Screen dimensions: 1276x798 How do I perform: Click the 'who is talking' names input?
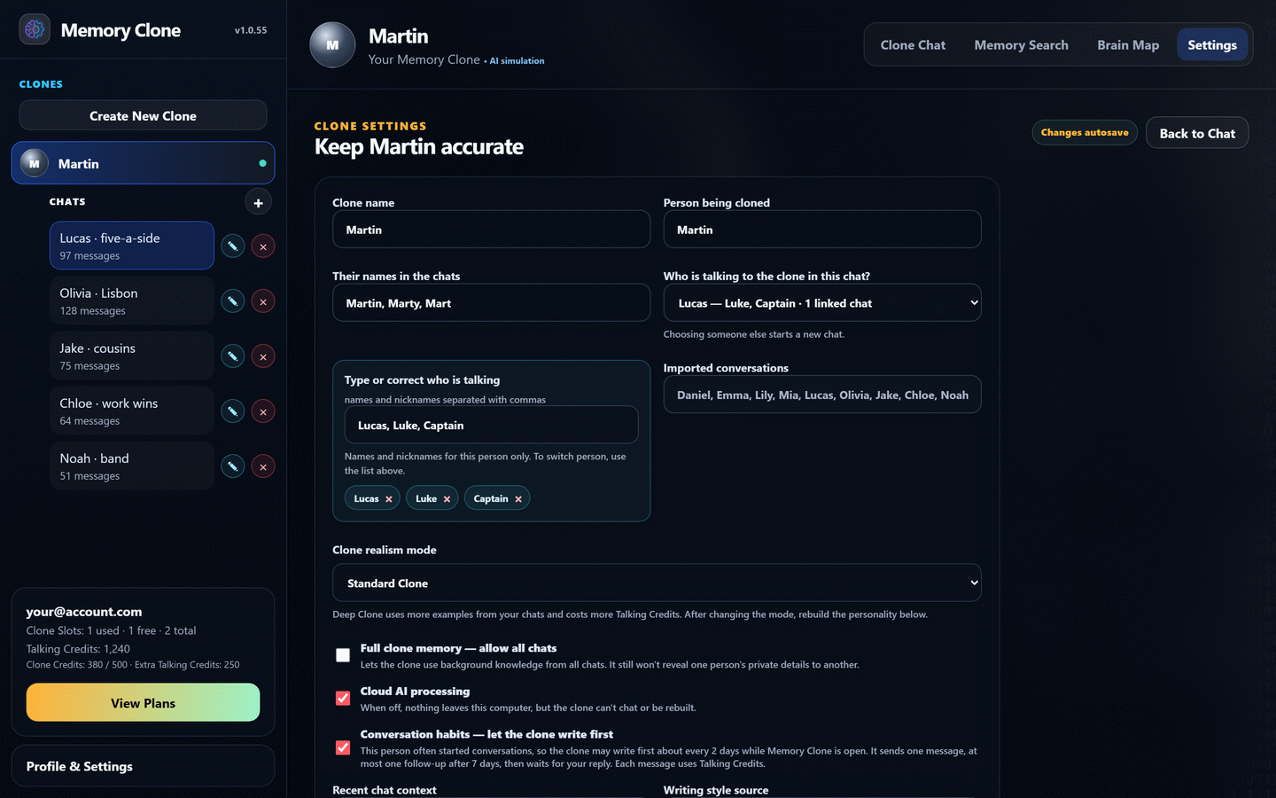[x=491, y=425]
